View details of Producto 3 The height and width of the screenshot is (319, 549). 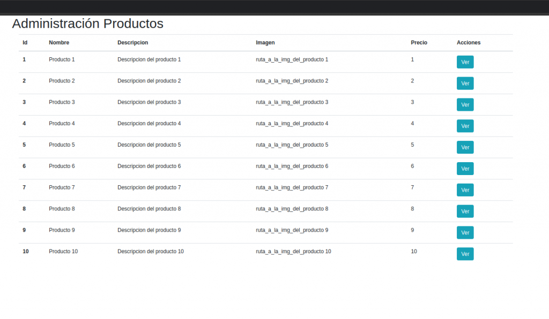click(465, 105)
